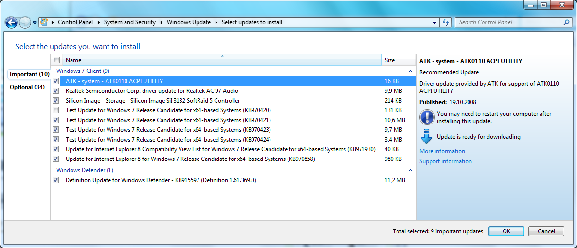Select Update for Internet Explorer 8 KB970858 row
The height and width of the screenshot is (248, 577).
click(x=238, y=159)
